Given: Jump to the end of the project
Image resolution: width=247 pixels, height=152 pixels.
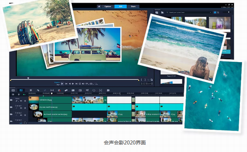Looking at the screenshot, I should pyautogui.click(x=76, y=84).
